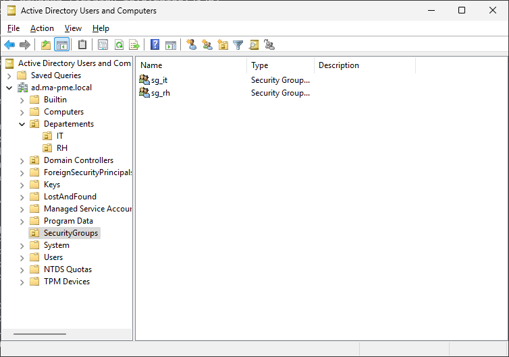Expand the Users container arrow
The height and width of the screenshot is (357, 509).
22,258
